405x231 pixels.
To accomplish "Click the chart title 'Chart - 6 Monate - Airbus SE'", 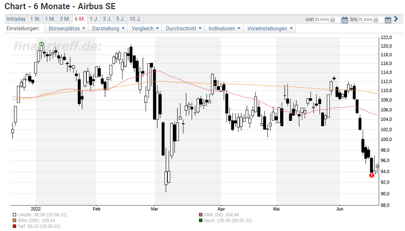I will (60, 6).
